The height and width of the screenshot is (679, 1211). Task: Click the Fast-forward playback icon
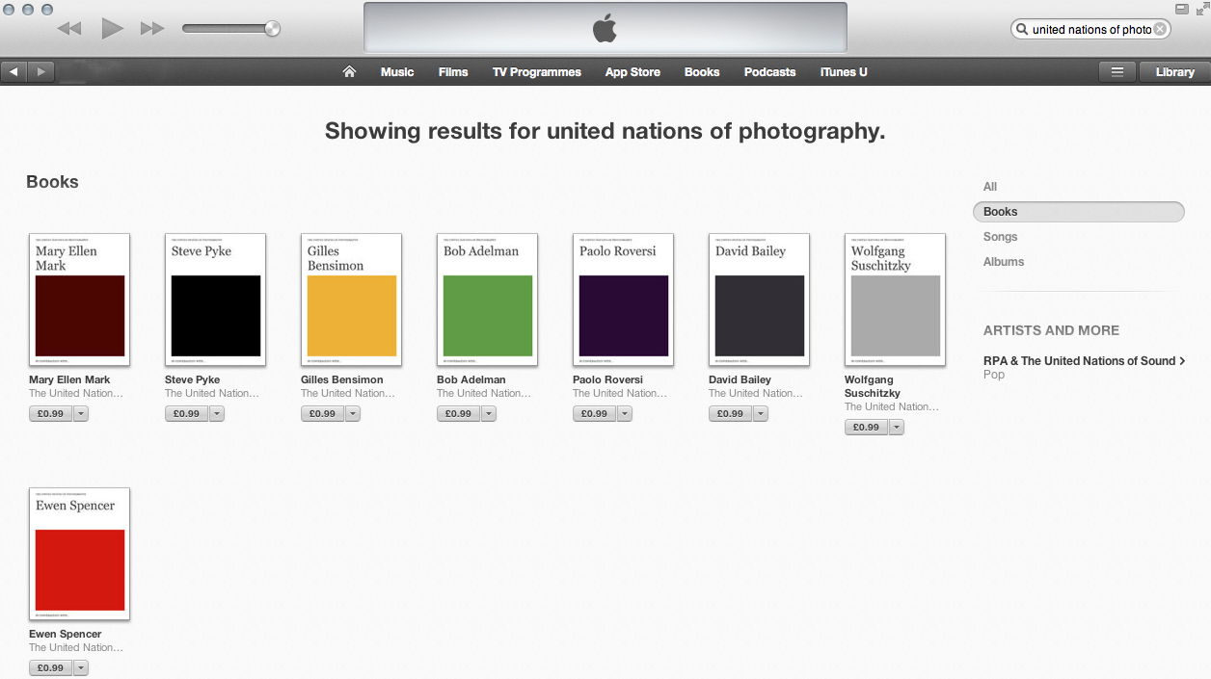click(151, 28)
